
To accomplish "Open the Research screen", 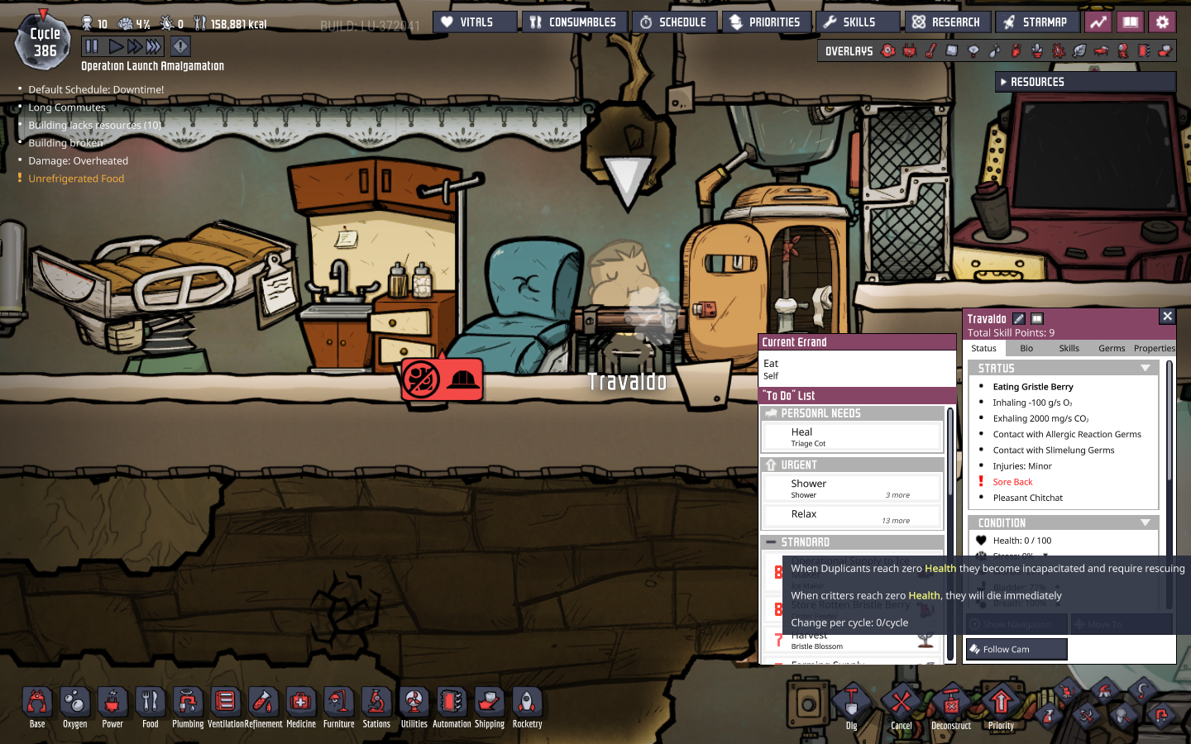I will click(947, 22).
